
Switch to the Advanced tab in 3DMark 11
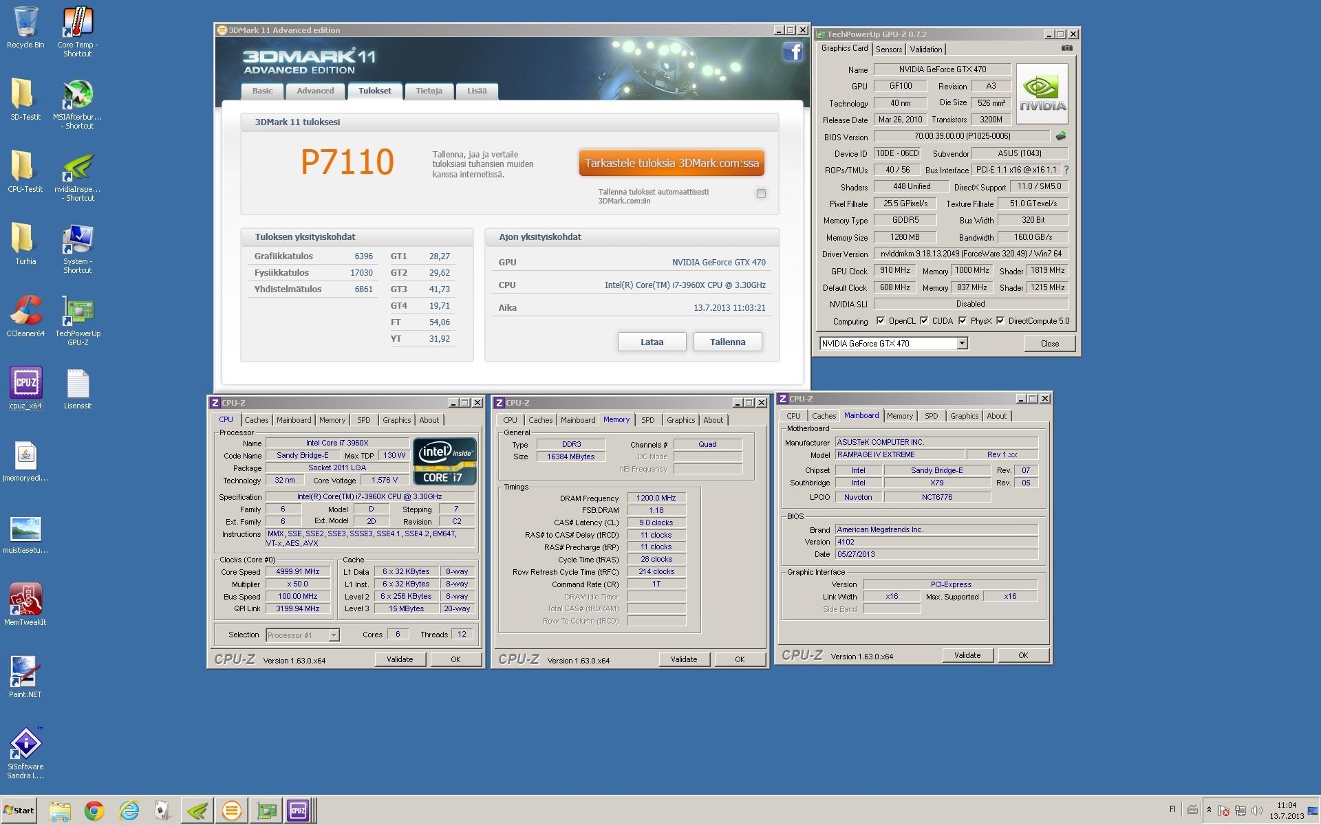(315, 91)
